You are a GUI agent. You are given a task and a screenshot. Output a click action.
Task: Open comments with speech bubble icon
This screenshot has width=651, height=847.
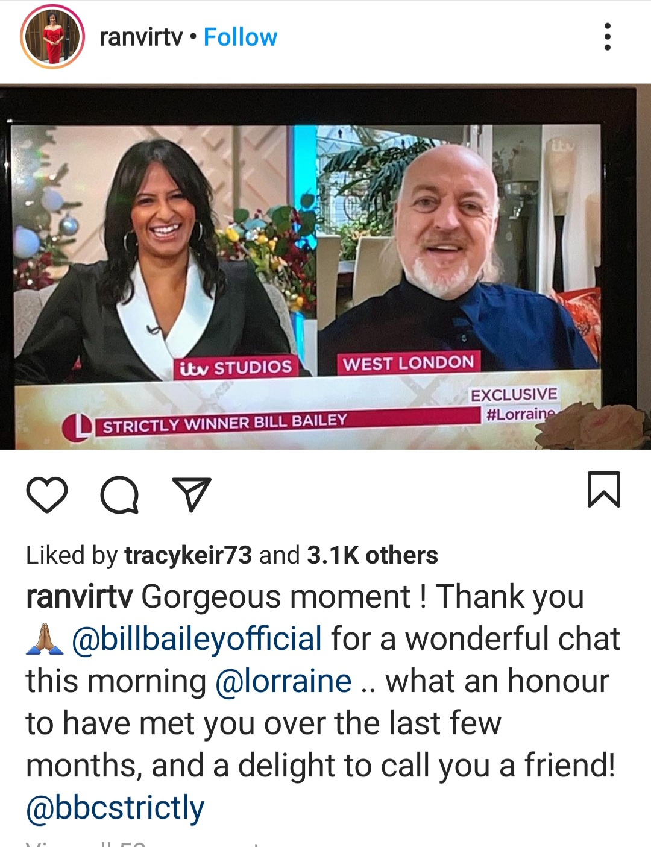point(119,495)
